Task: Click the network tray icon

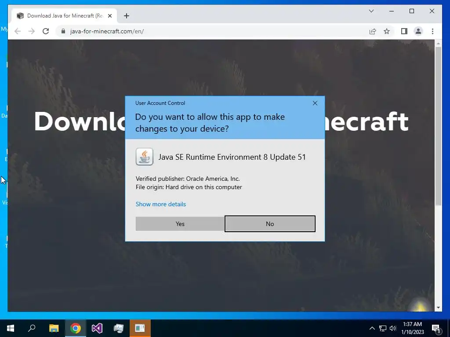Action: 383,328
